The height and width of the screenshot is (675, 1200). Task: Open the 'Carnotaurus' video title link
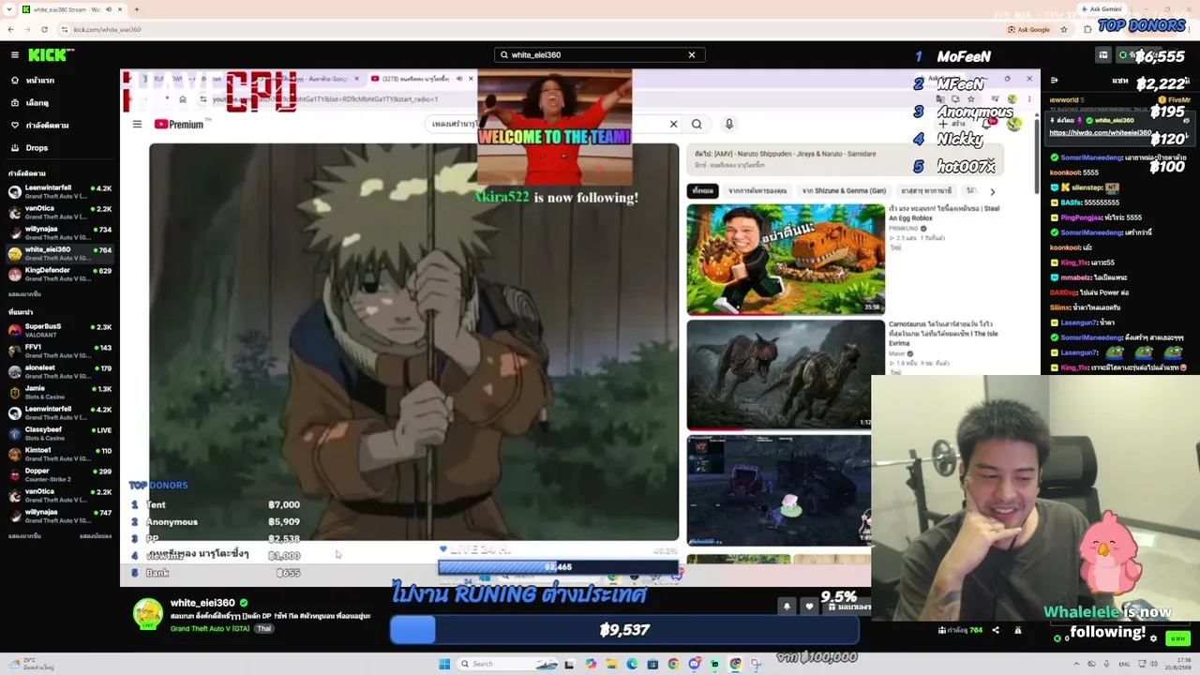point(943,333)
